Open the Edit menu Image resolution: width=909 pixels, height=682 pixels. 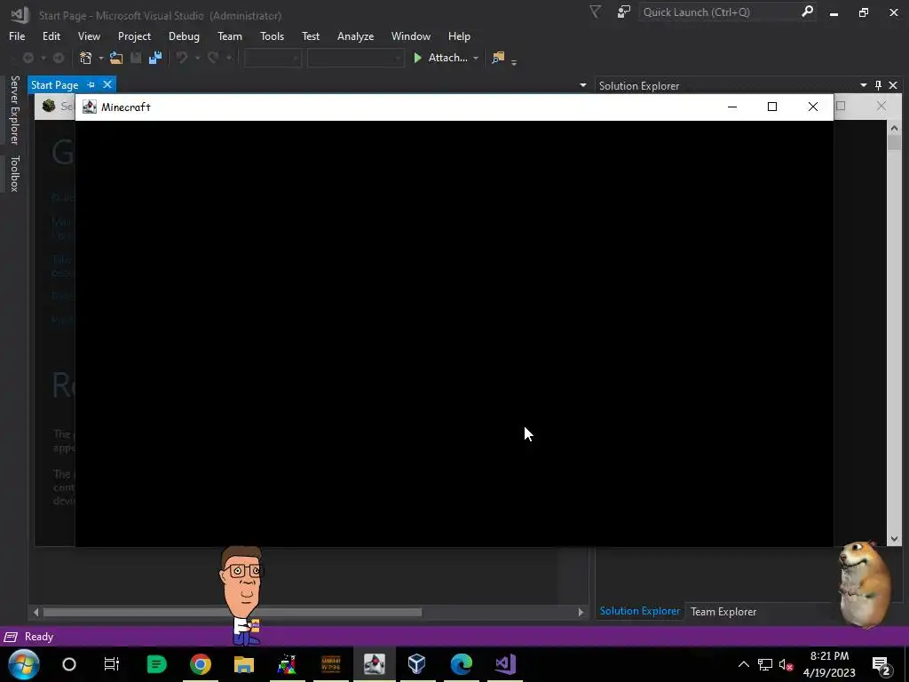point(51,36)
